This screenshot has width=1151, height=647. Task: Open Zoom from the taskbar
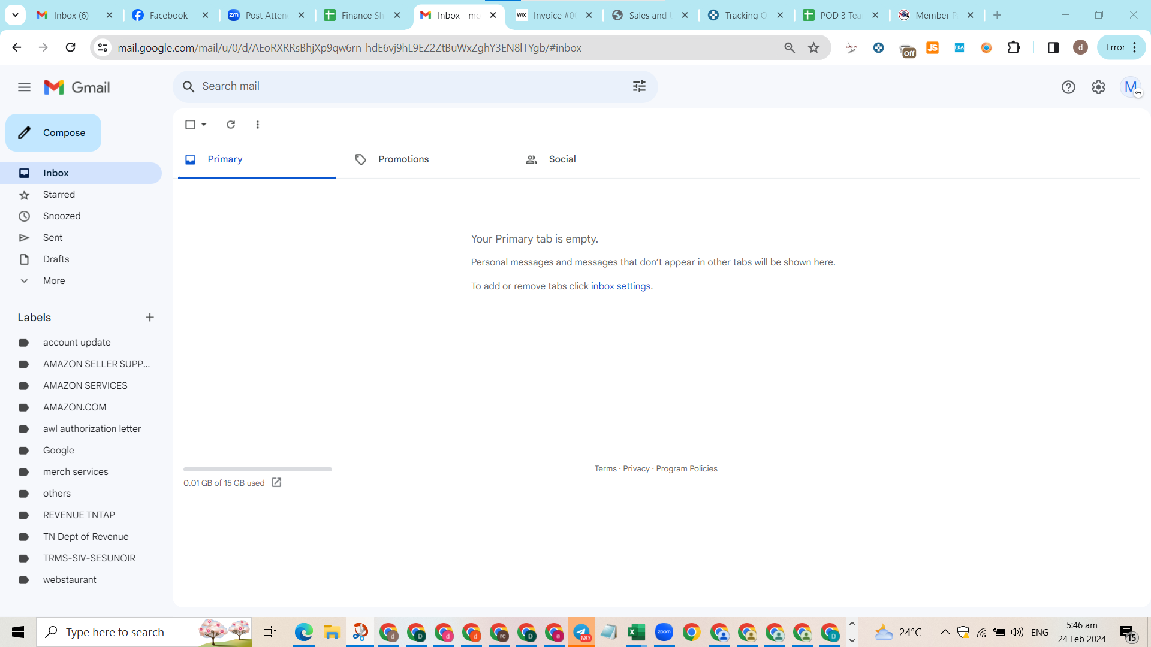click(664, 633)
